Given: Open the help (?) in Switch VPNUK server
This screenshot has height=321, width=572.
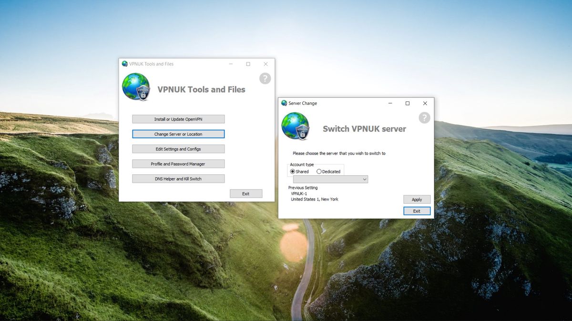Looking at the screenshot, I should pyautogui.click(x=424, y=118).
